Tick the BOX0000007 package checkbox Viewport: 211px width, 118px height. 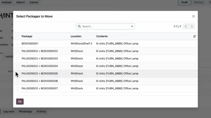[x=17, y=88]
